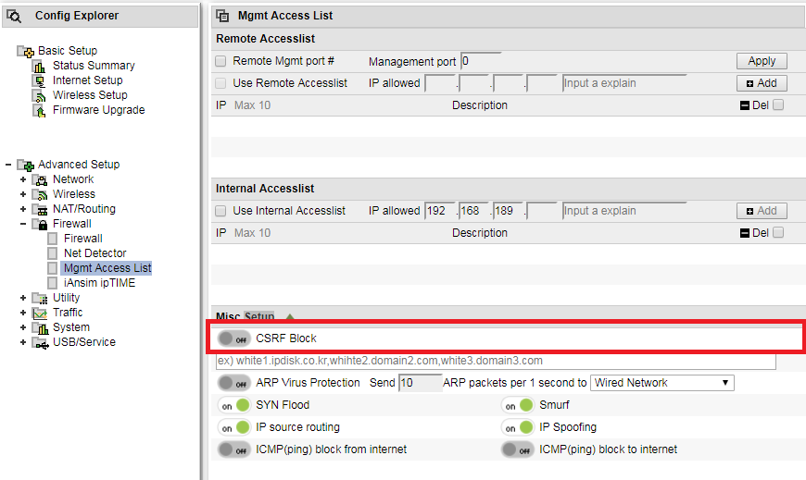Expand the USB/Service tree node
This screenshot has height=480, width=806.
23,343
